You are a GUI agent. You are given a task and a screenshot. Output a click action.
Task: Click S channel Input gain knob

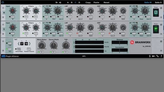[13, 27]
